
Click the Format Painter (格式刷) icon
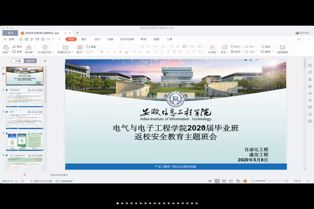[29, 47]
